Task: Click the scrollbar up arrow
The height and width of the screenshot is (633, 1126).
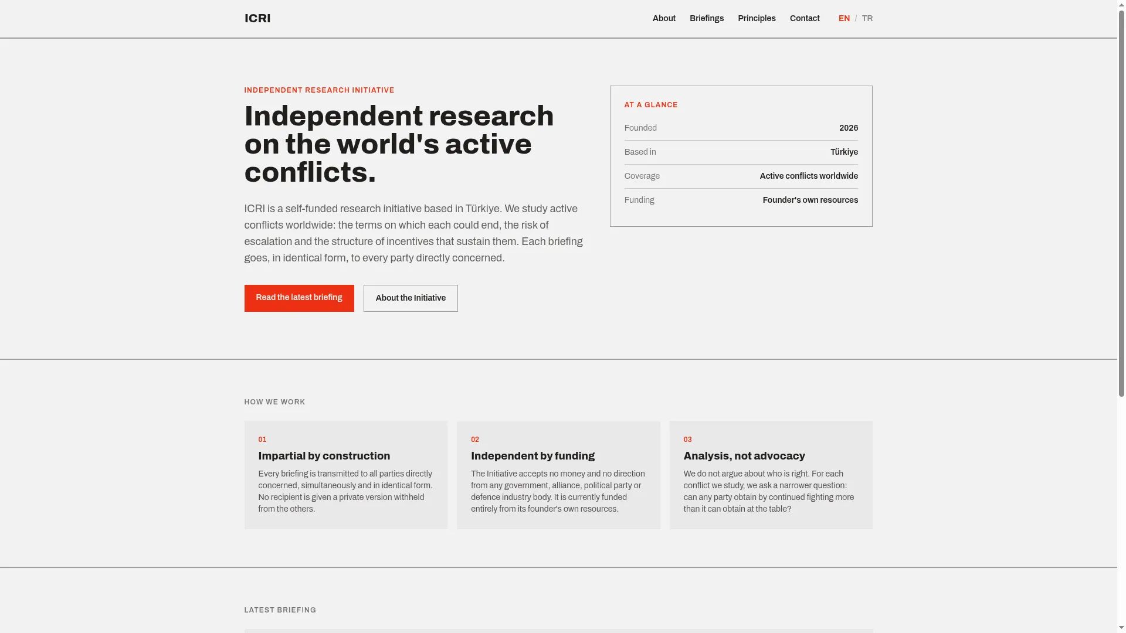Action: pos(1121,4)
